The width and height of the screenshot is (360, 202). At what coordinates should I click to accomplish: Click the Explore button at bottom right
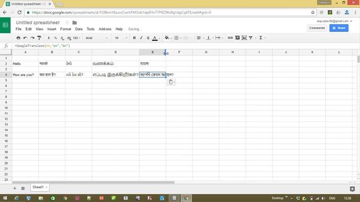pos(353,189)
